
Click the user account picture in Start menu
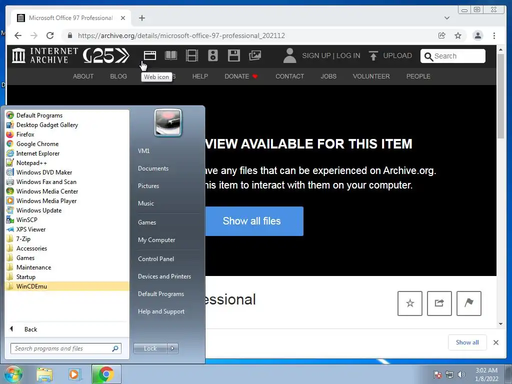(168, 122)
